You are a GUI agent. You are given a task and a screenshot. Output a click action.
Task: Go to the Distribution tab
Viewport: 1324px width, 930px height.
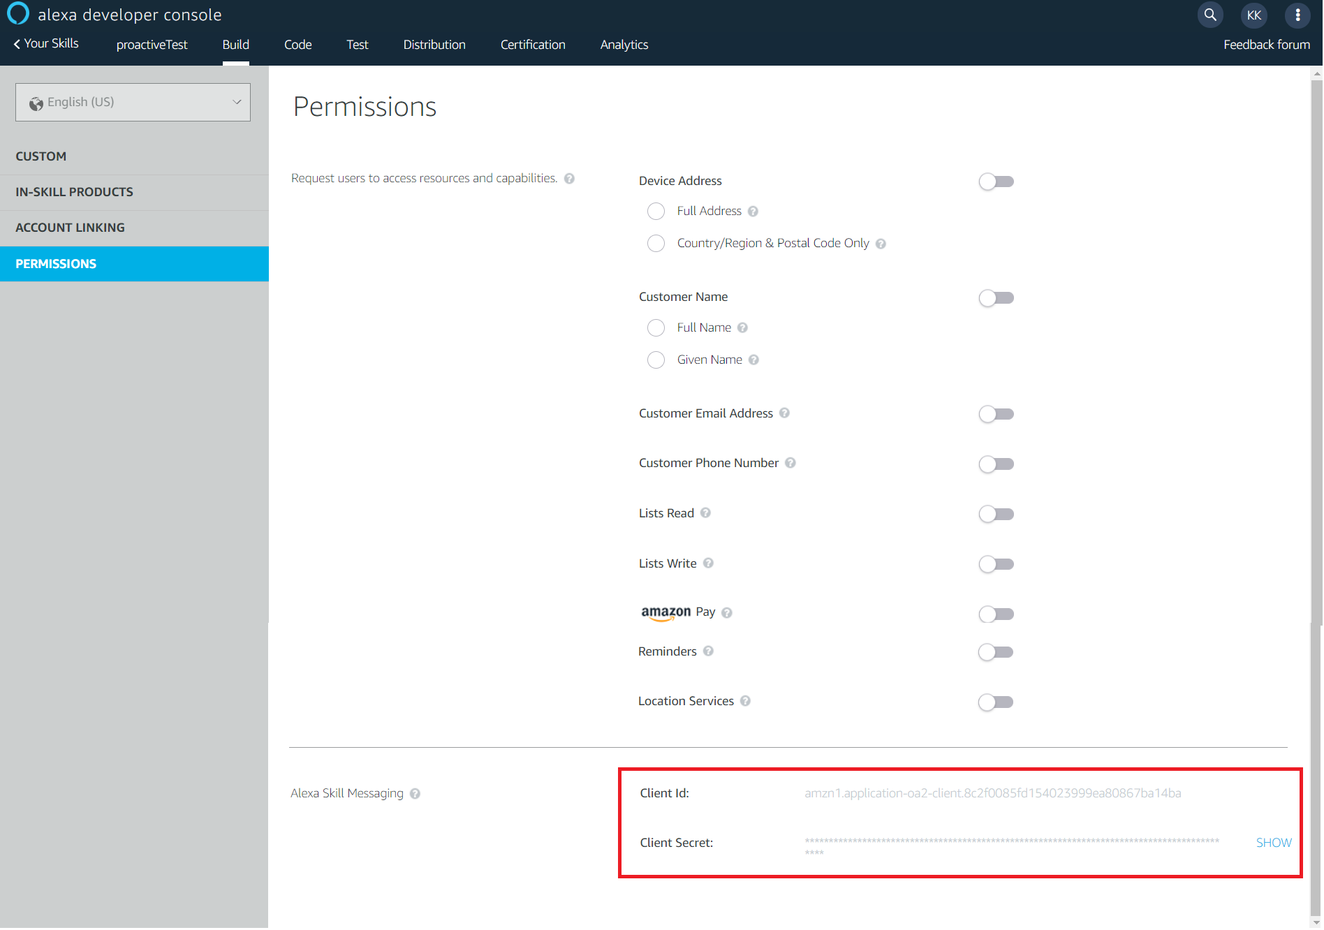(x=434, y=45)
